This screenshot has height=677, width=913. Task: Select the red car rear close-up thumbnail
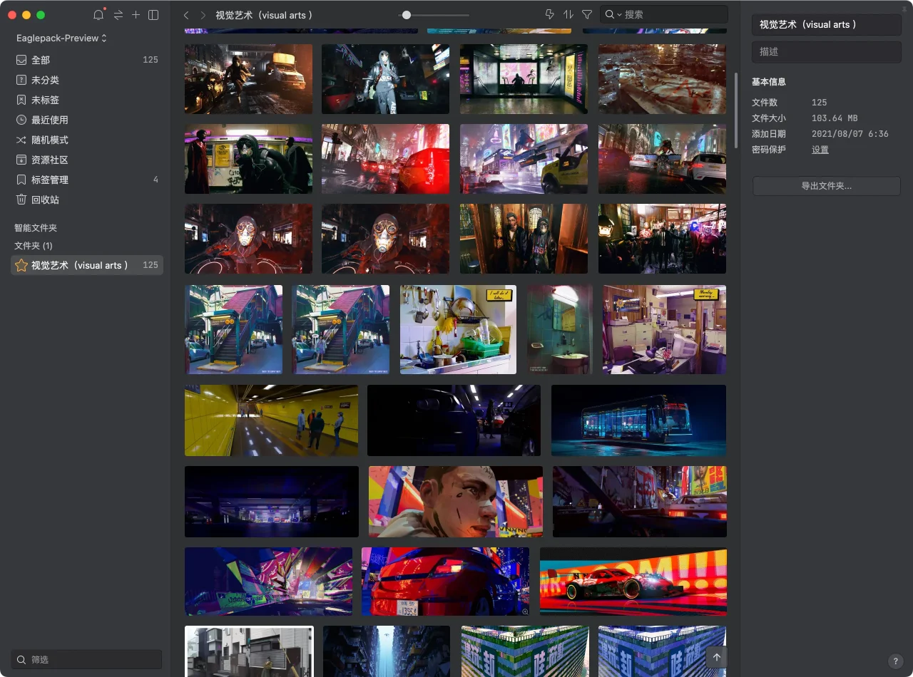(445, 582)
